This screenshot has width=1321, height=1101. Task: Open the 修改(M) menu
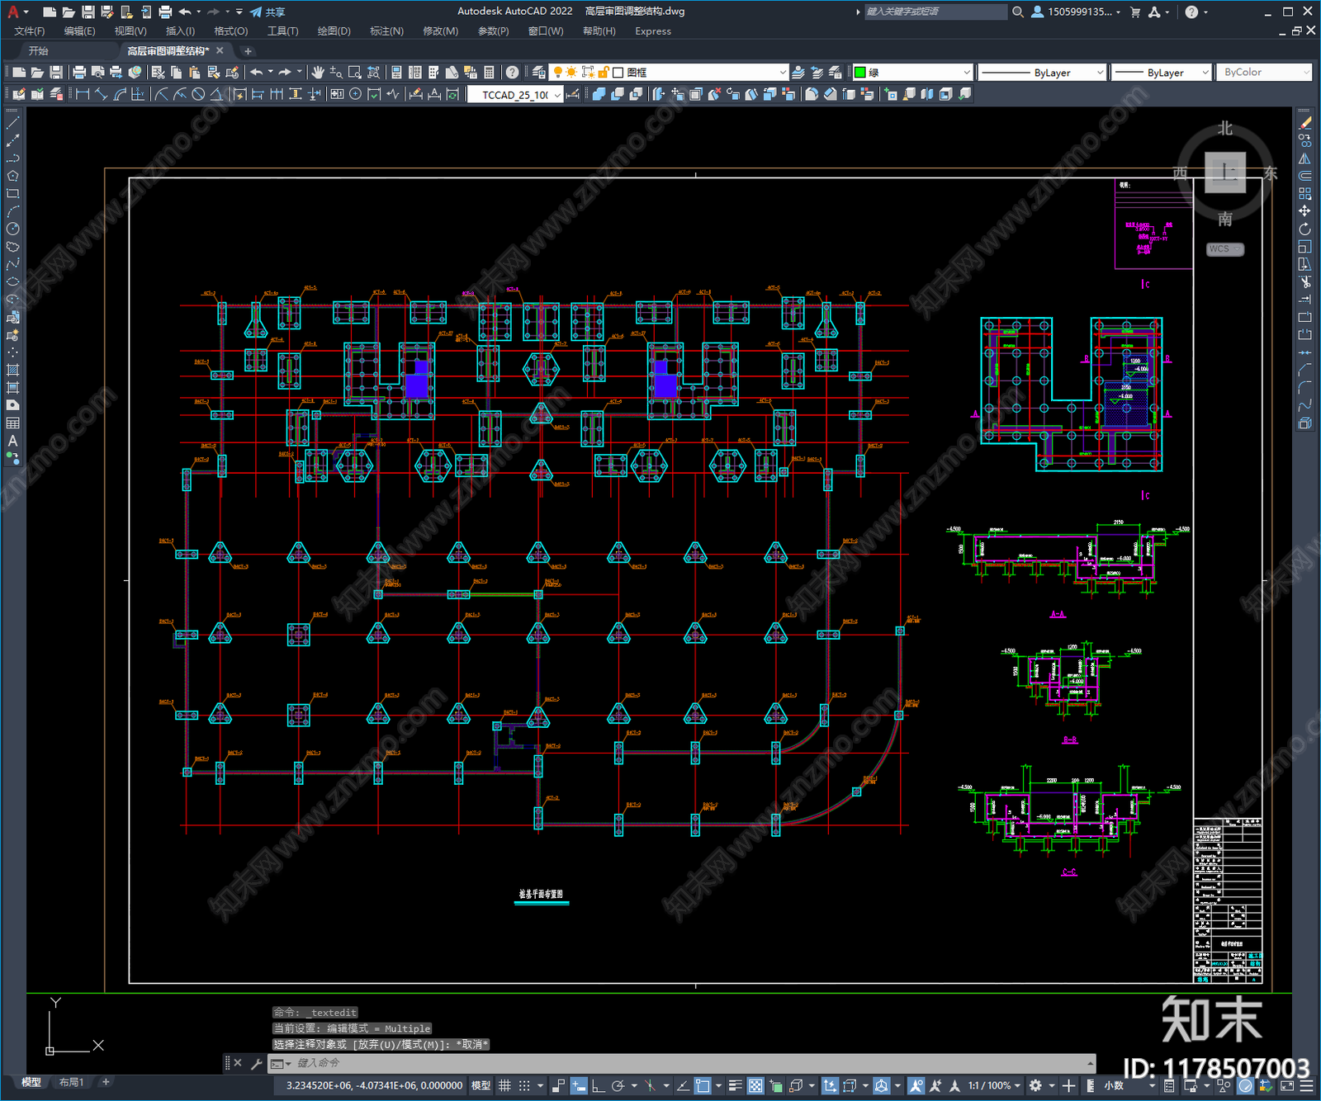440,31
